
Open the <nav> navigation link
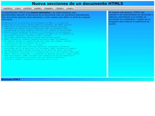[x=18, y=8]
